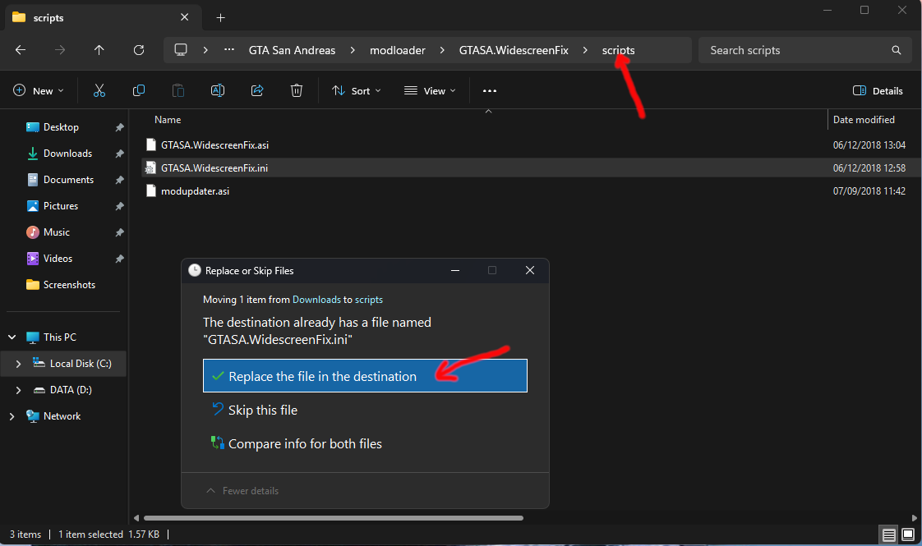The width and height of the screenshot is (922, 546).
Task: Open Videos in Quick access
Action: point(58,259)
